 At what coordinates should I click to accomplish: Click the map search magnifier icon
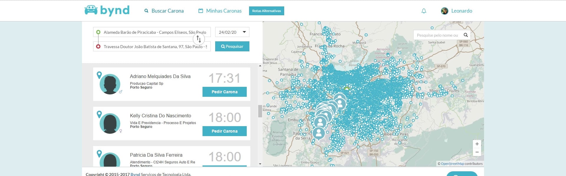click(x=466, y=35)
